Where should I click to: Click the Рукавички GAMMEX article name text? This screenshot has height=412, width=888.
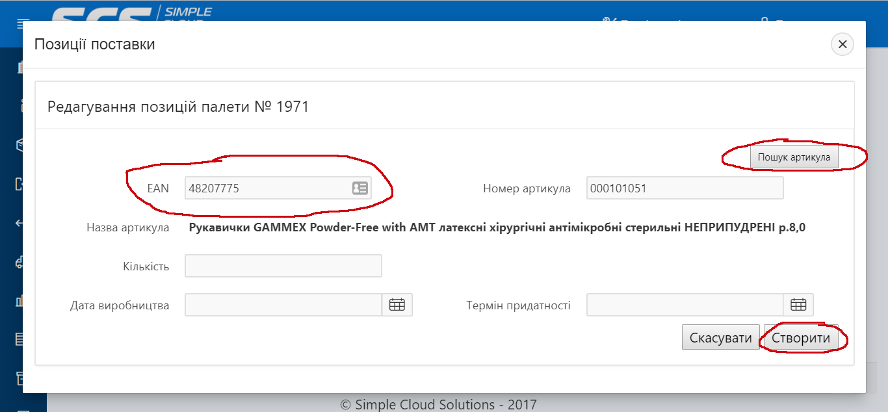pyautogui.click(x=497, y=227)
